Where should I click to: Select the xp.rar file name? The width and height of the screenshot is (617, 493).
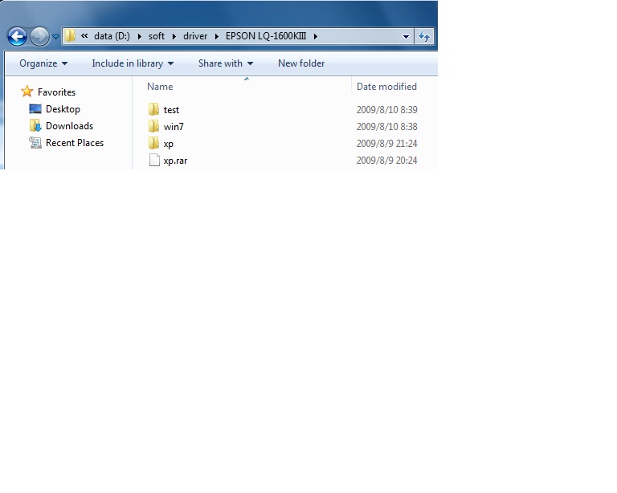[x=175, y=161]
